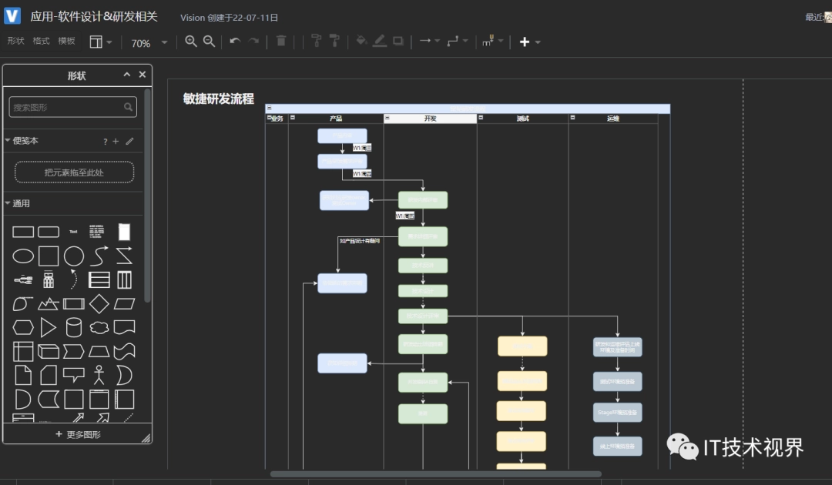
Task: Click the zoom in magnifier icon
Action: [x=190, y=42]
